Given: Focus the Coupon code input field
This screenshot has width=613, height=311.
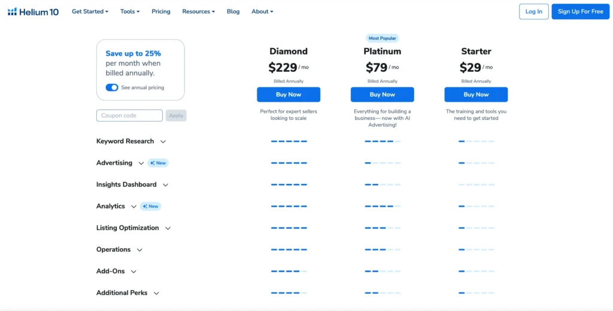Looking at the screenshot, I should pyautogui.click(x=129, y=116).
